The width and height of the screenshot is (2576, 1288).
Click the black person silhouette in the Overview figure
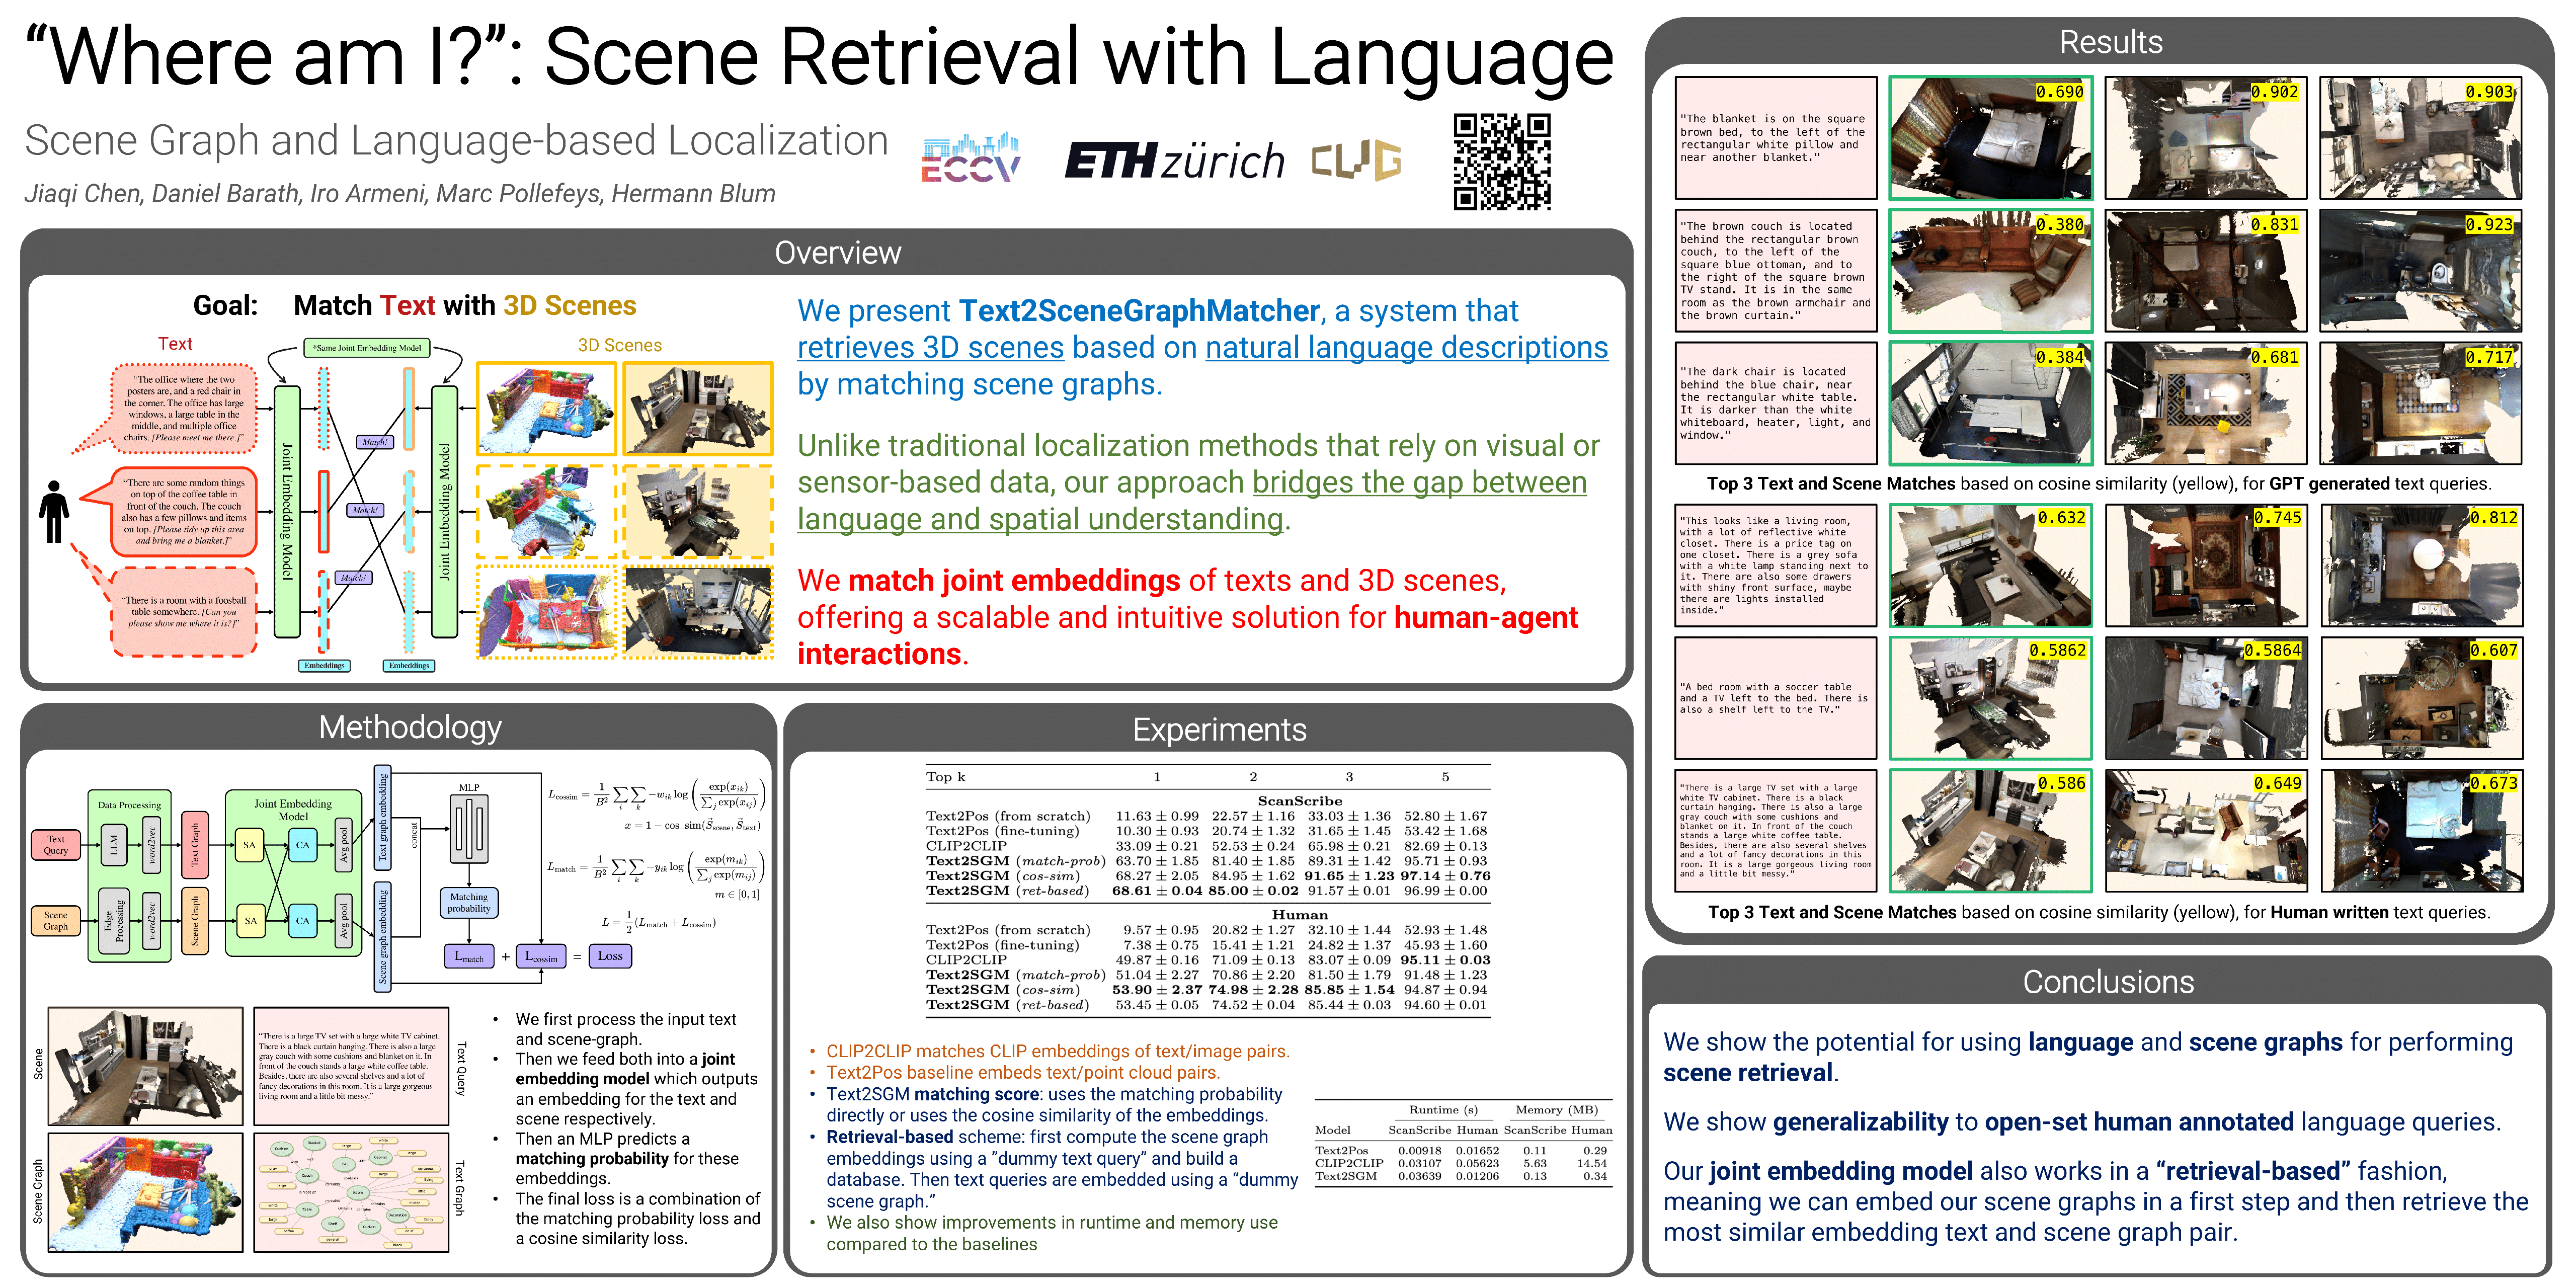pos(54,512)
